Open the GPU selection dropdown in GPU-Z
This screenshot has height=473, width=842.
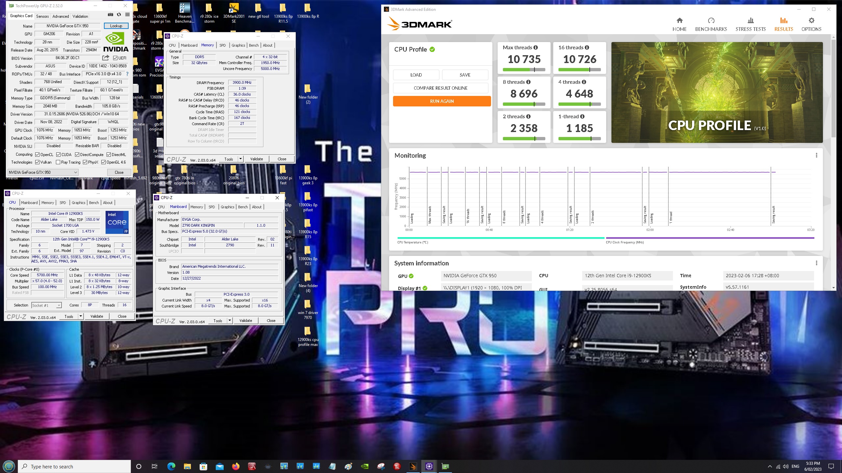[x=43, y=172]
